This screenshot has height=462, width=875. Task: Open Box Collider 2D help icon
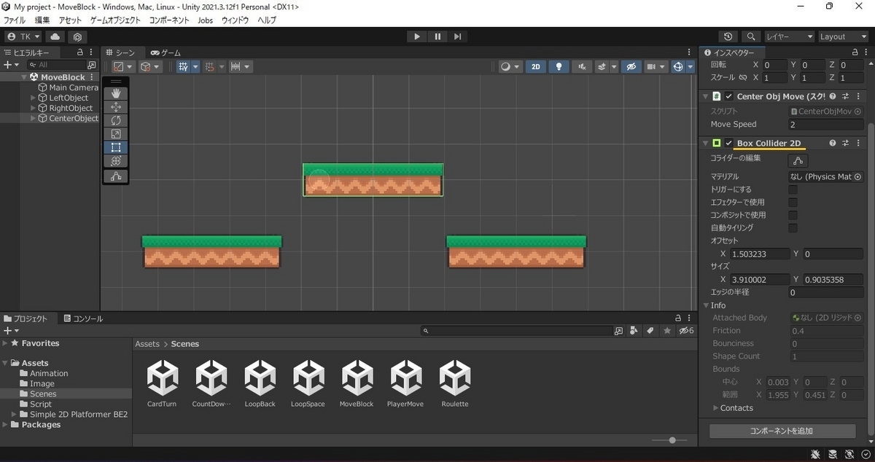[833, 143]
